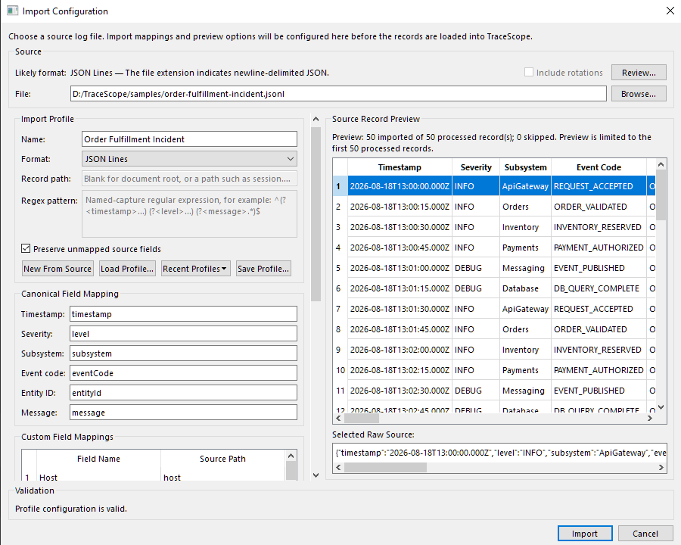Click New From Source button
The width and height of the screenshot is (681, 545).
coord(58,269)
